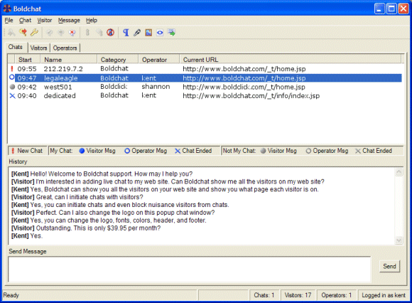Click 'Ready' in the status bar
Screen dimensions: 412x303
(x=11, y=295)
